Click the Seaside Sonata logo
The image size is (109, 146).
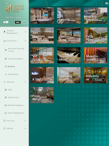[x=14, y=8]
